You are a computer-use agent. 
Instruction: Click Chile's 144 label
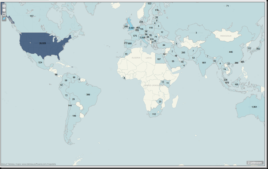pyautogui.click(x=70, y=105)
